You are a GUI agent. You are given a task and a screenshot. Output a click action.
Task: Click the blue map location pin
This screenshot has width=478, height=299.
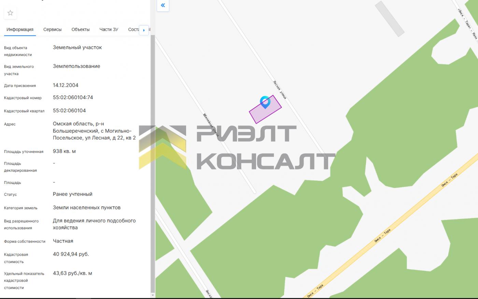(265, 102)
